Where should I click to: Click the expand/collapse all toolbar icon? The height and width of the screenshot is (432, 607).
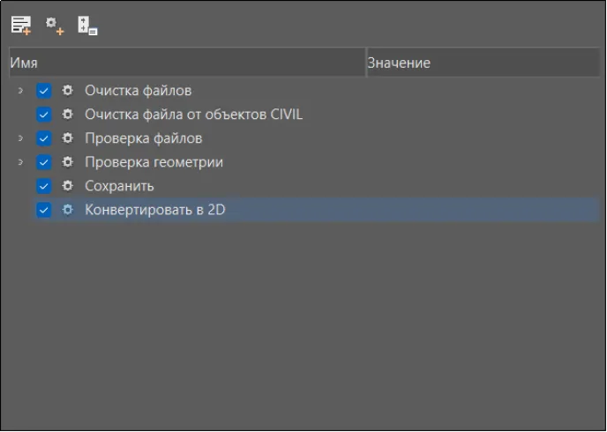(x=87, y=25)
